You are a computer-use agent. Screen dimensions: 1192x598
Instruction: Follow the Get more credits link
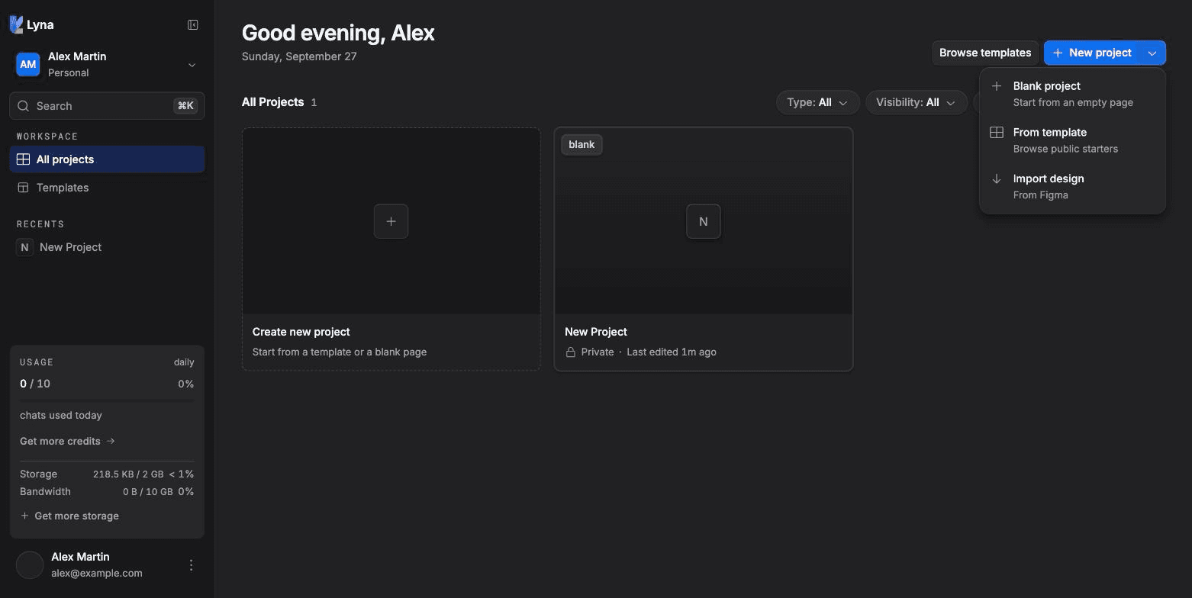tap(67, 441)
